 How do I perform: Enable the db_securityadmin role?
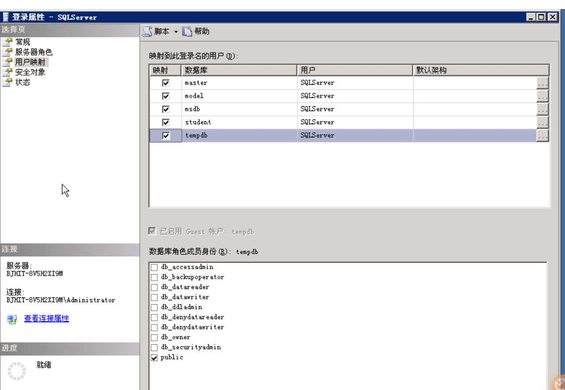coord(154,347)
